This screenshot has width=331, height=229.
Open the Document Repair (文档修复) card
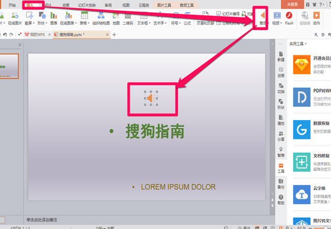(x=312, y=162)
